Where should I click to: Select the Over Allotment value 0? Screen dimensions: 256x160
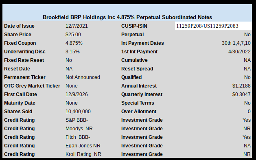pyautogui.click(x=249, y=111)
